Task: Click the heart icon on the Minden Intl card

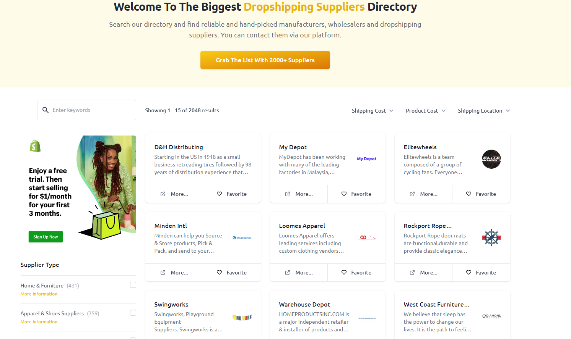Action: point(220,273)
